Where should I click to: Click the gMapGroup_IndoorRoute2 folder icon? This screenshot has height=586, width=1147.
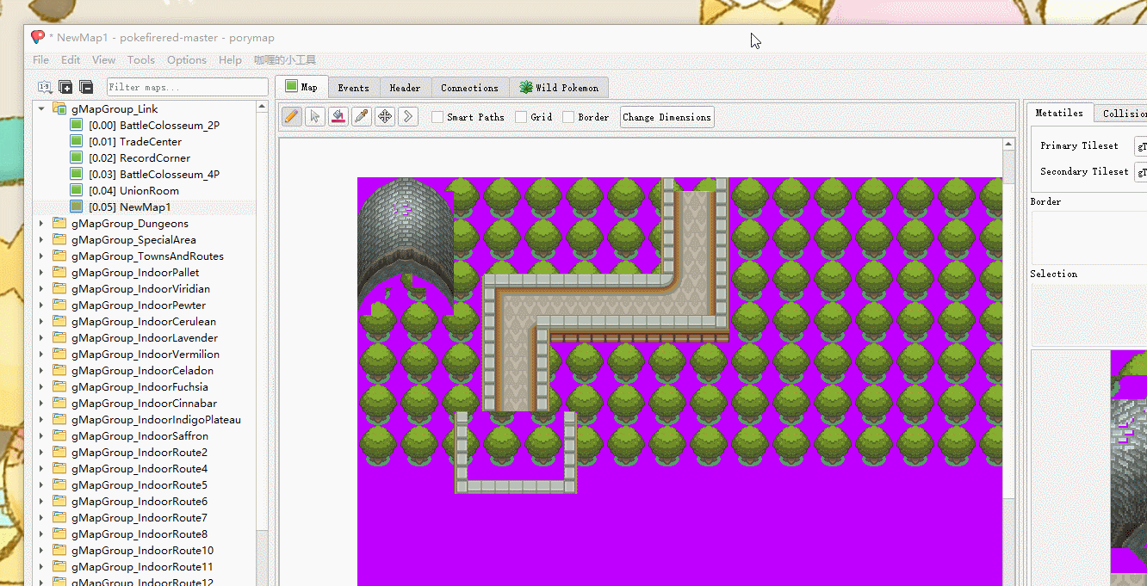point(59,453)
